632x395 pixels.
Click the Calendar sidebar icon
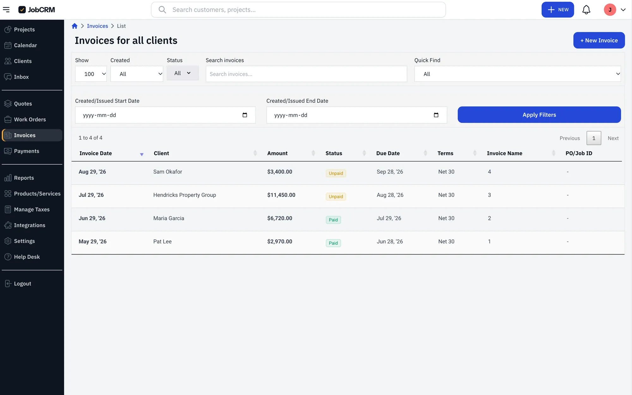click(8, 45)
